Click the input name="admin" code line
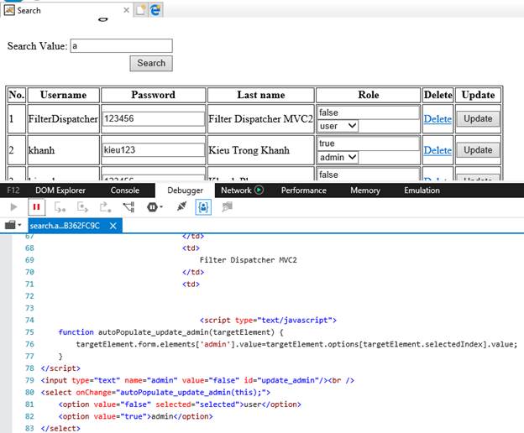This screenshot has width=524, height=433. click(197, 380)
